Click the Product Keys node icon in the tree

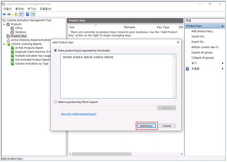click(x=8, y=36)
